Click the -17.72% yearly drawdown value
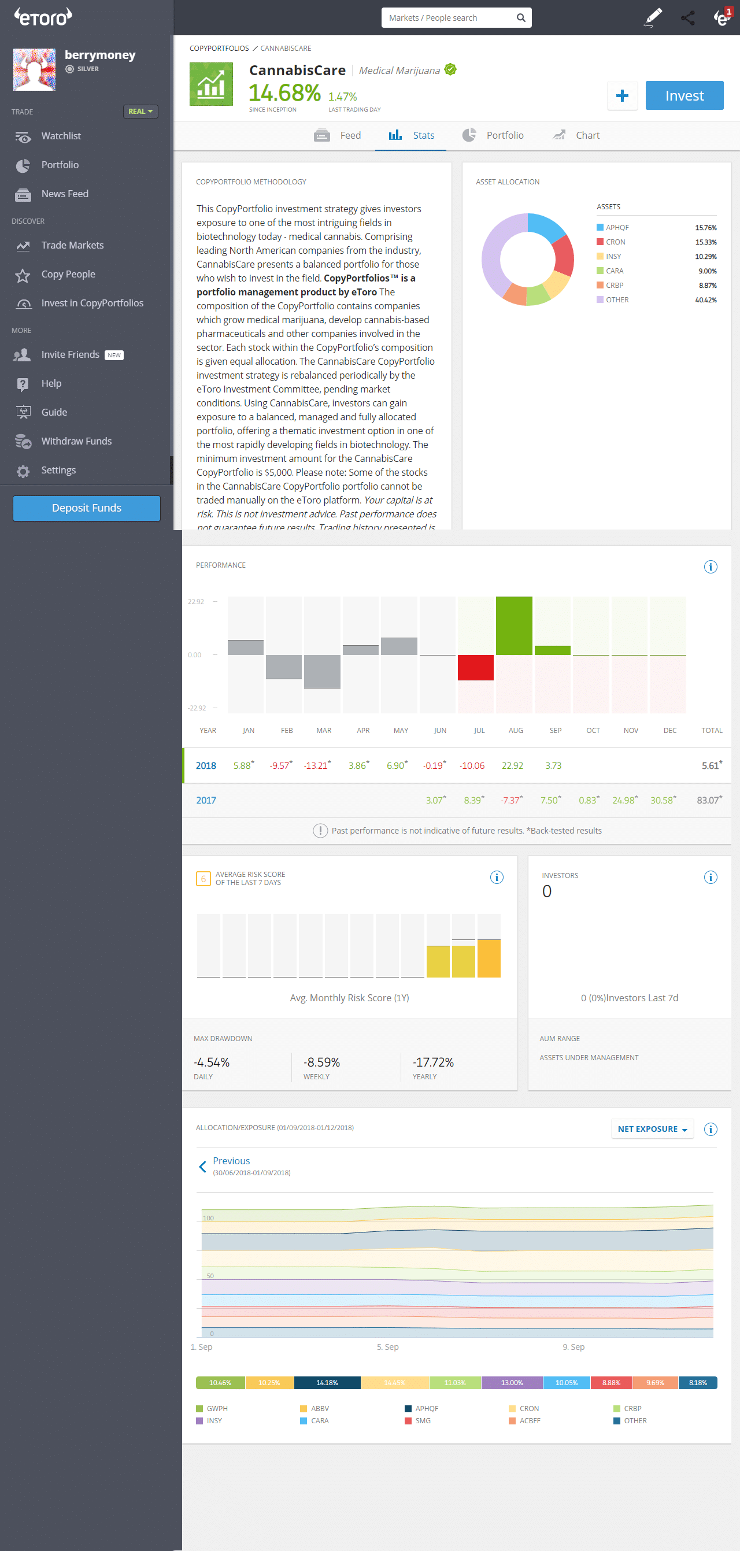This screenshot has width=740, height=1551. (433, 1062)
